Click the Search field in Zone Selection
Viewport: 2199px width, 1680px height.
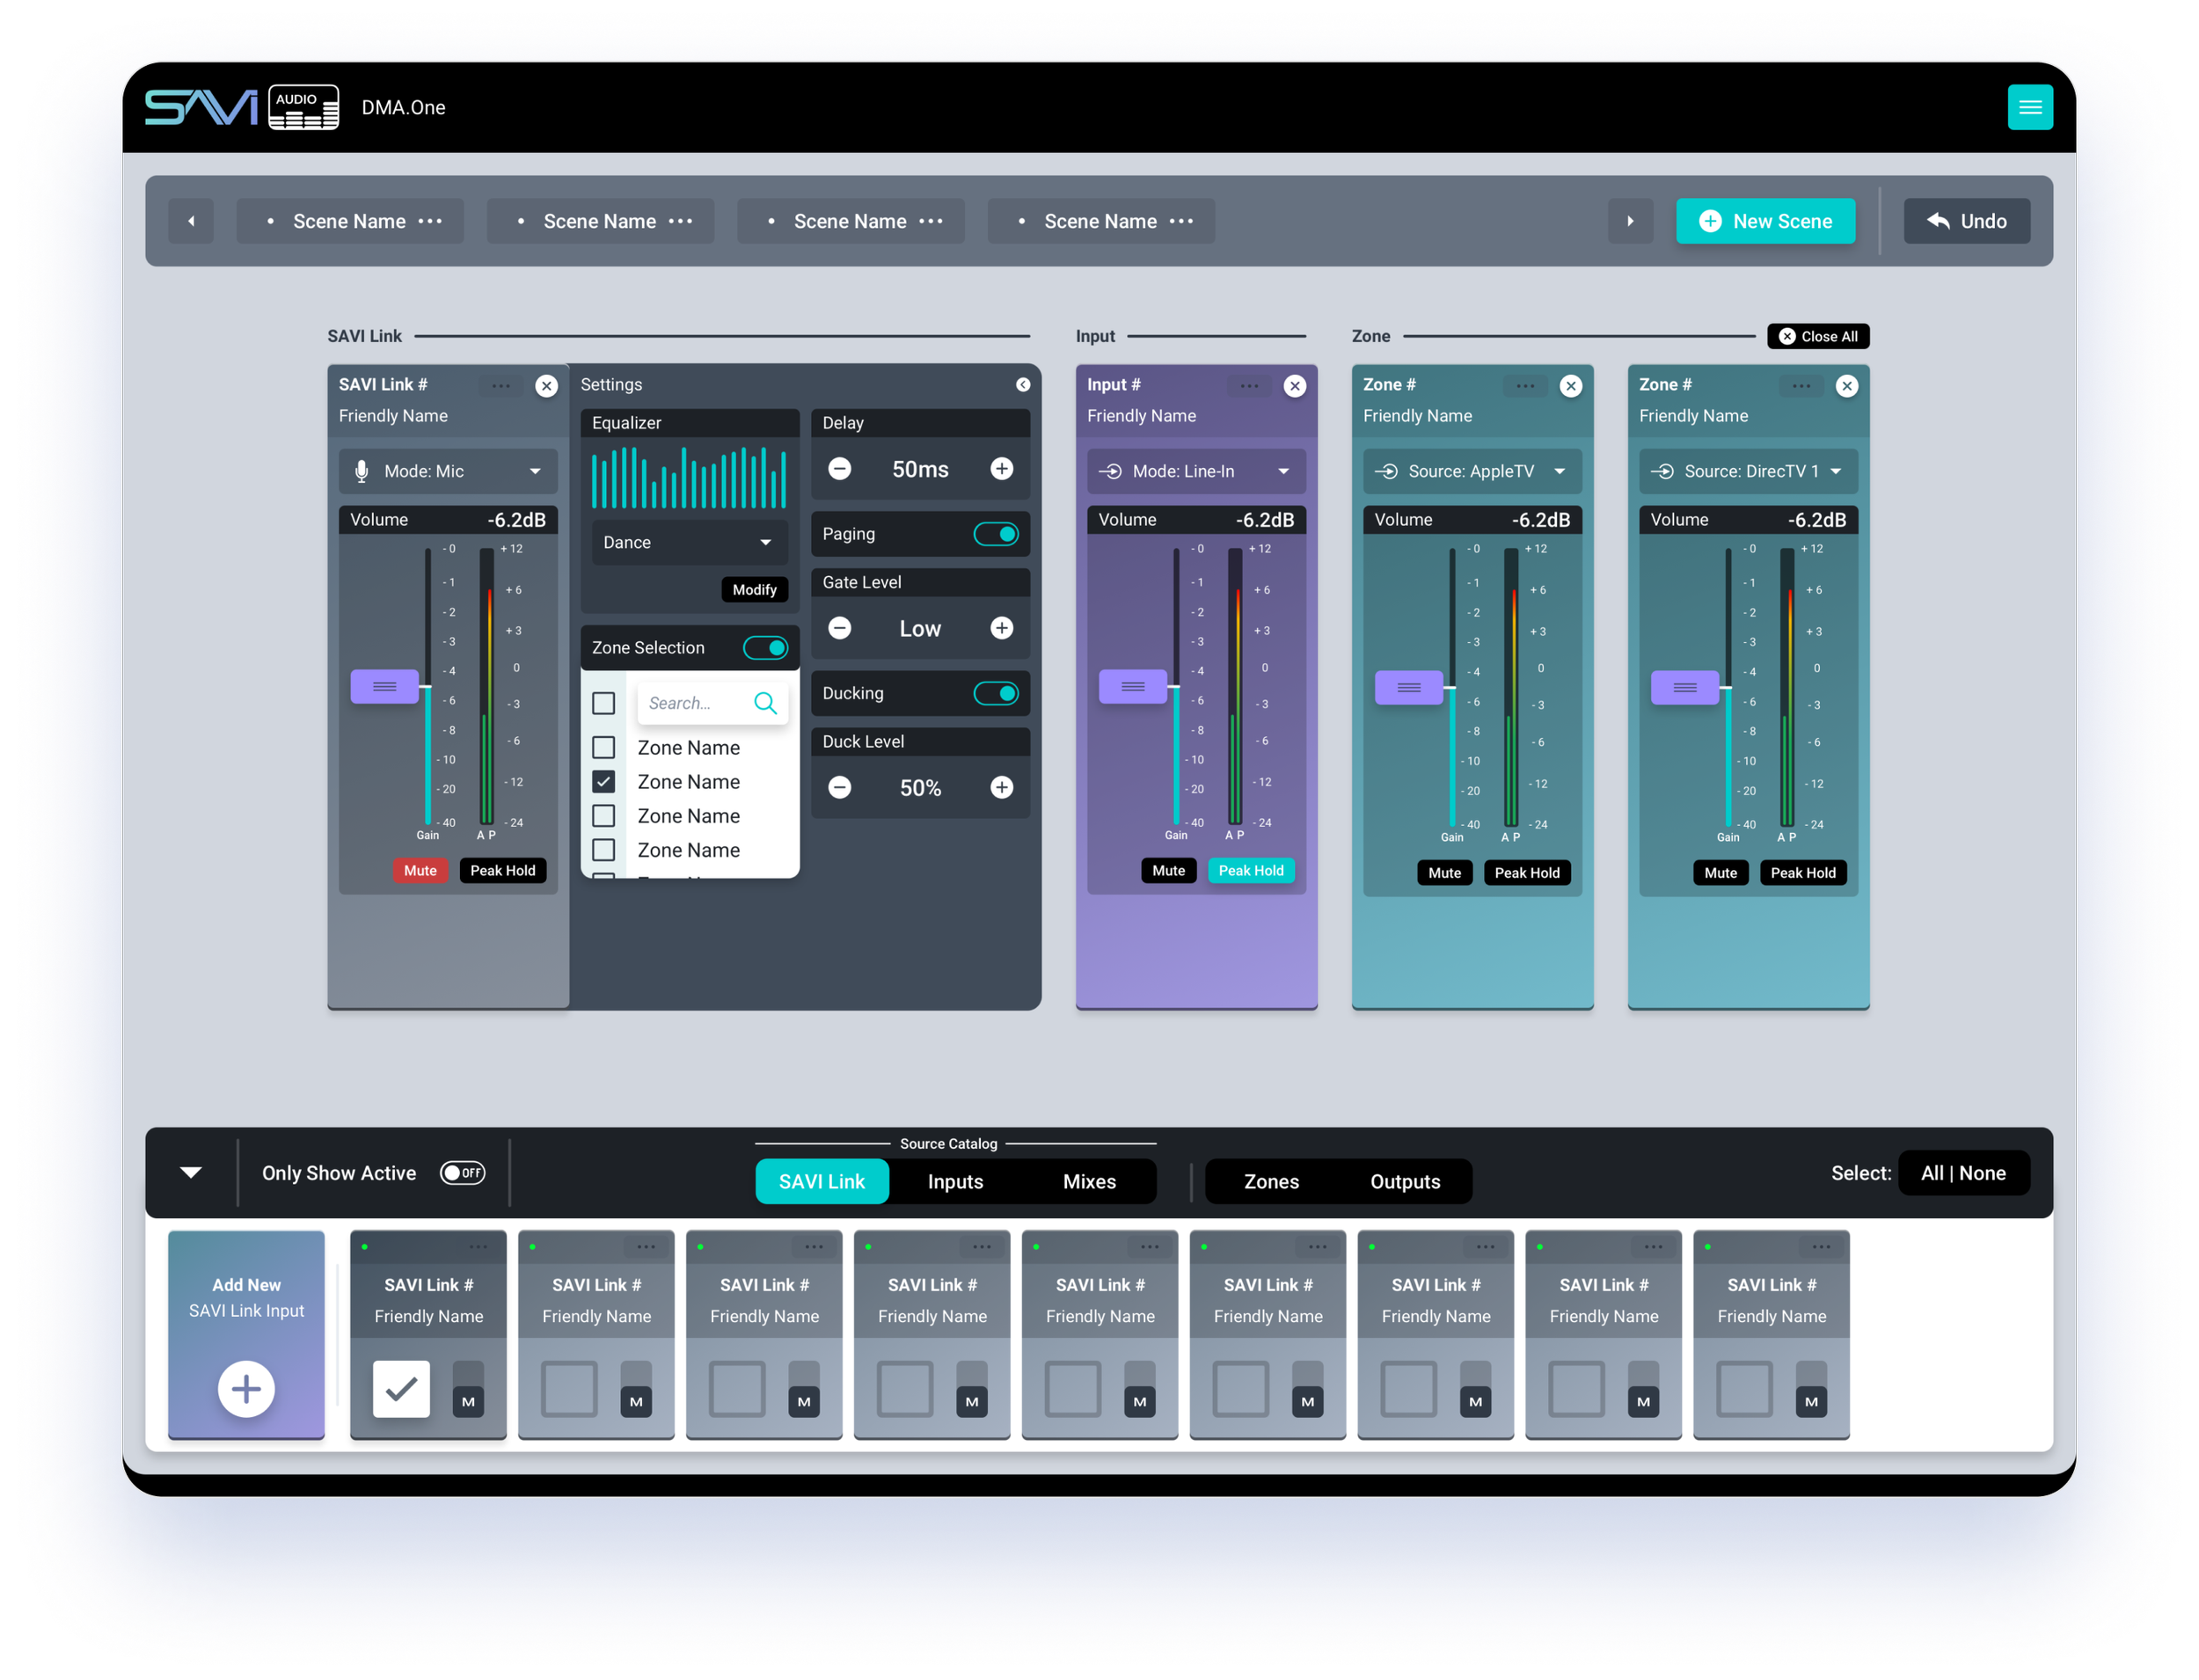[x=695, y=703]
